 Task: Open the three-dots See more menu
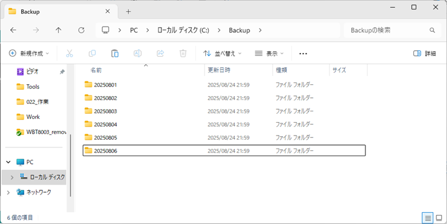303,54
